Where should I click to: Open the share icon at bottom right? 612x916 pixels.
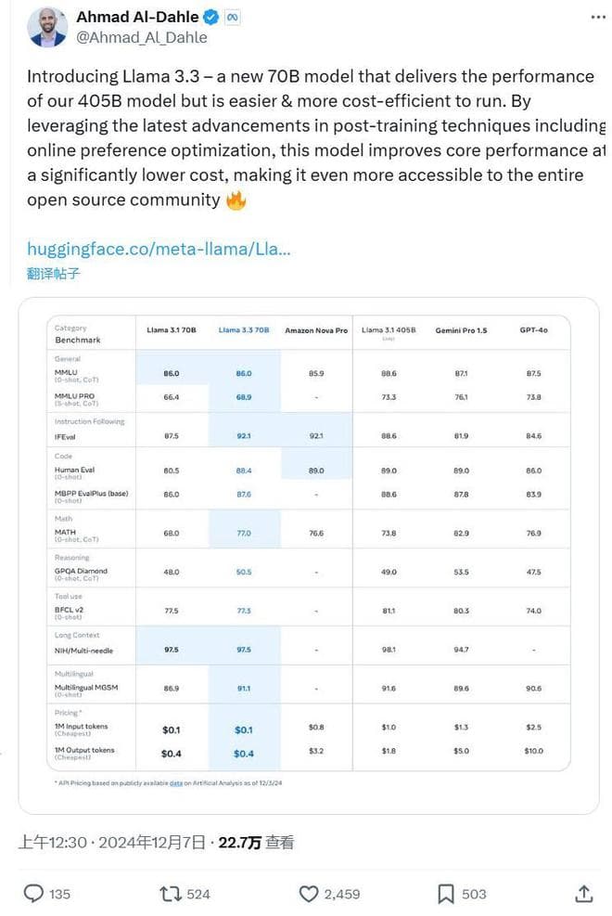coord(583,893)
